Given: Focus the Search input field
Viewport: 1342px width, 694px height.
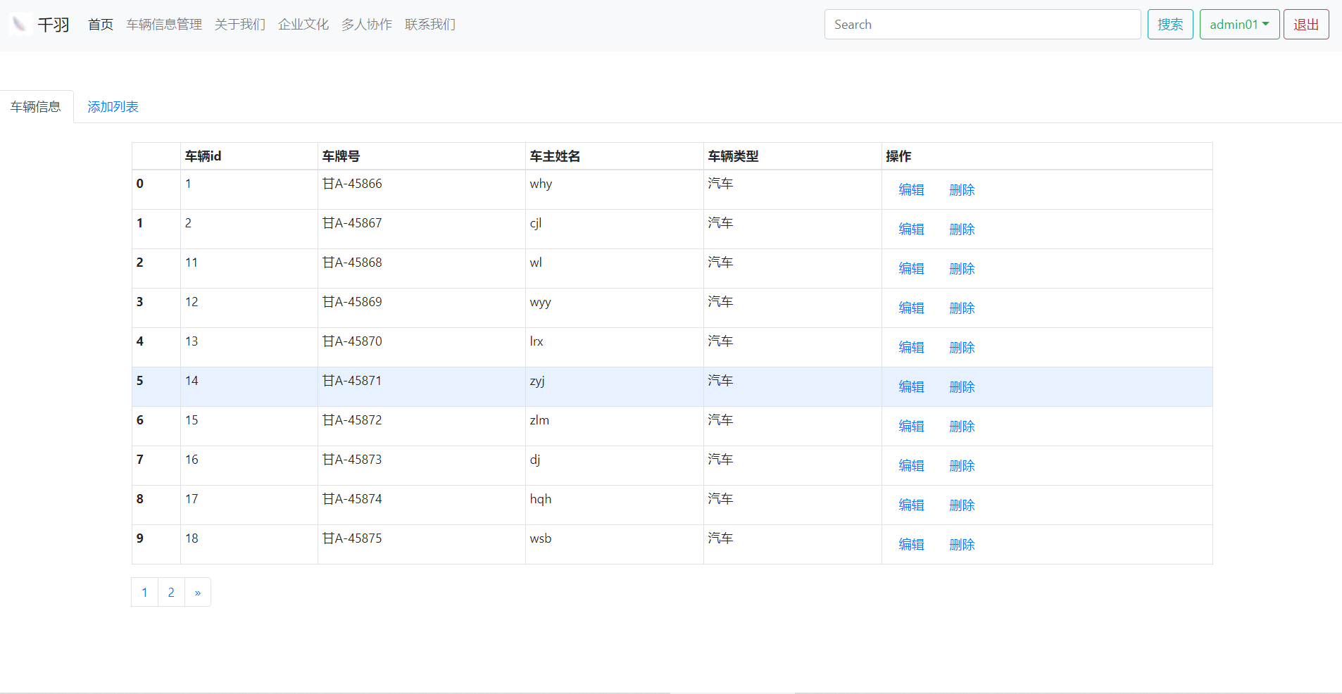Looking at the screenshot, I should pos(982,25).
